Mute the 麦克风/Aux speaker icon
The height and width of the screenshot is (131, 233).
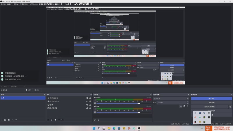(x=95, y=103)
